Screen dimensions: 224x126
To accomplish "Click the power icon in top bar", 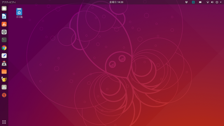I will coord(217,2).
